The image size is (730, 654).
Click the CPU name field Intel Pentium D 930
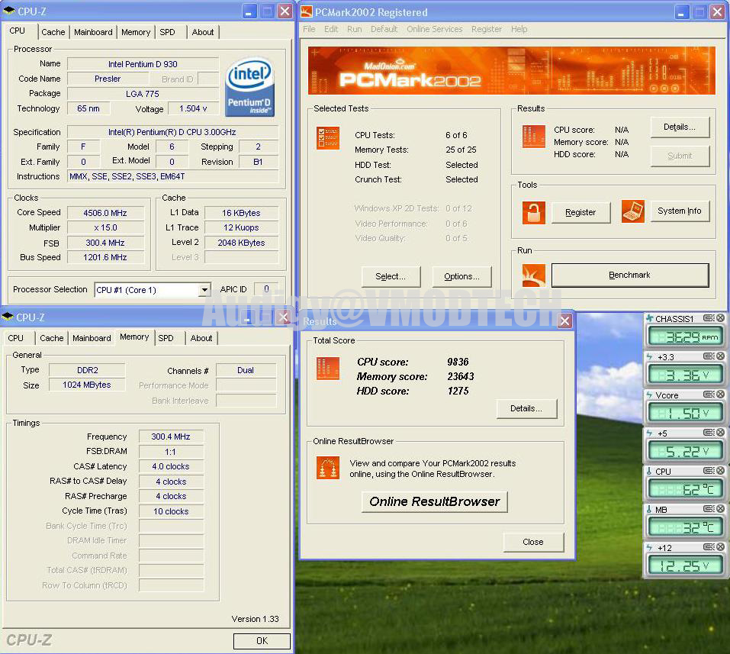pyautogui.click(x=143, y=64)
